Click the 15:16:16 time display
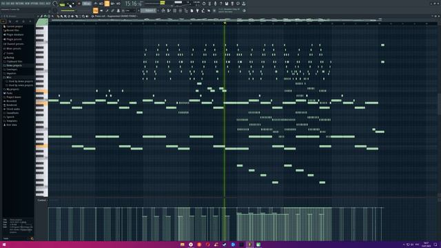 click(x=134, y=3)
